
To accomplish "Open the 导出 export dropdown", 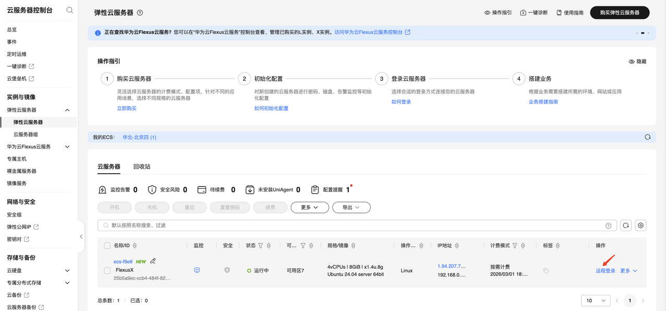I will point(351,207).
